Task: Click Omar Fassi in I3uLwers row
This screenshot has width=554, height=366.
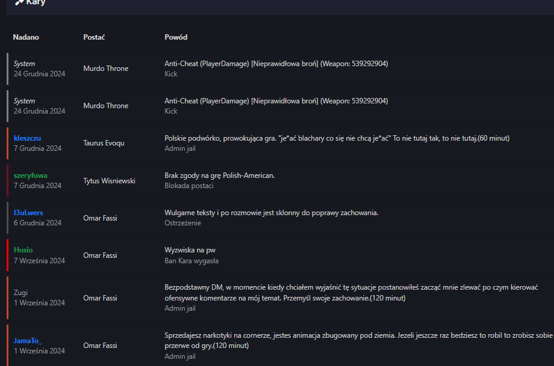Action: (100, 218)
